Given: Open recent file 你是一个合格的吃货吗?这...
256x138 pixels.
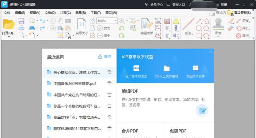Looking at the screenshot, I should (77, 106).
